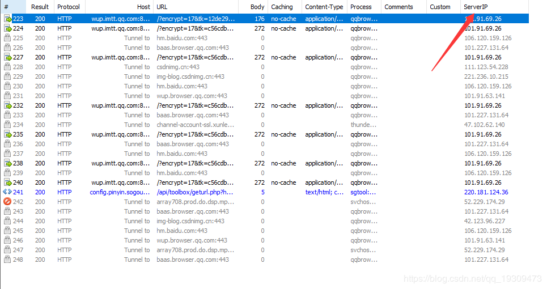
Task: Select the thunde… process cell
Action: point(363,125)
